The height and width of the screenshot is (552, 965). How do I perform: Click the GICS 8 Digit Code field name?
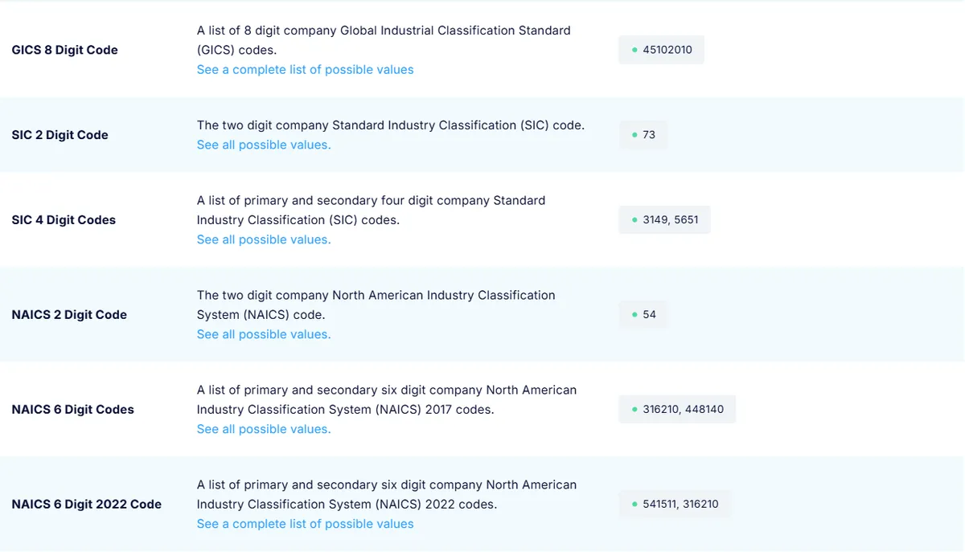pos(64,50)
